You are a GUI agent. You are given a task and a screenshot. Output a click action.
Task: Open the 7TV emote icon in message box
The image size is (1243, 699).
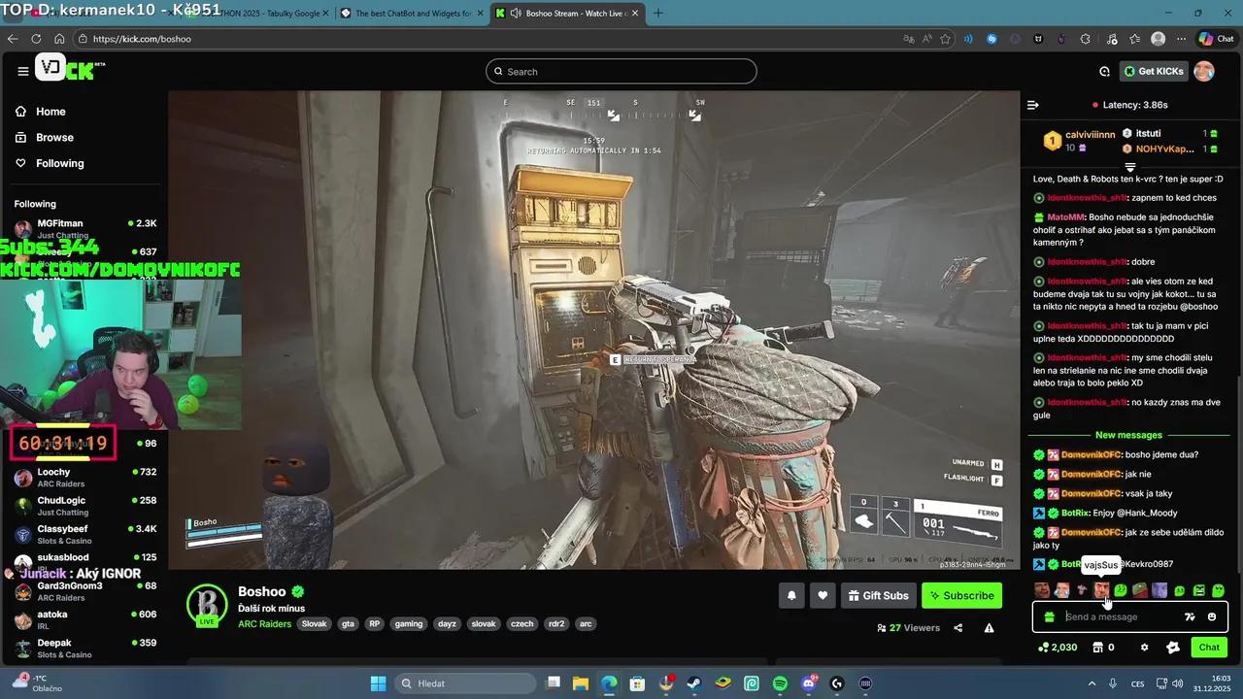(1190, 616)
